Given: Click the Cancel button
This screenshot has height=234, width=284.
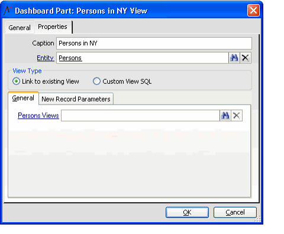Looking at the screenshot, I should coord(235,212).
